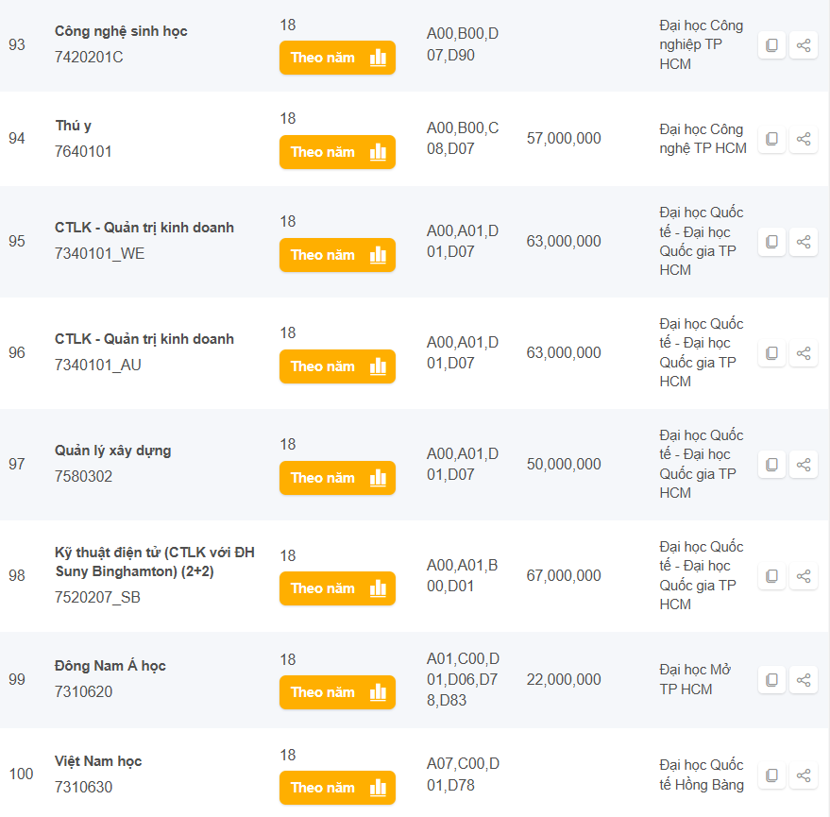Select the Đông Nam Á học major name
Image resolution: width=830 pixels, height=817 pixels.
pyautogui.click(x=110, y=666)
